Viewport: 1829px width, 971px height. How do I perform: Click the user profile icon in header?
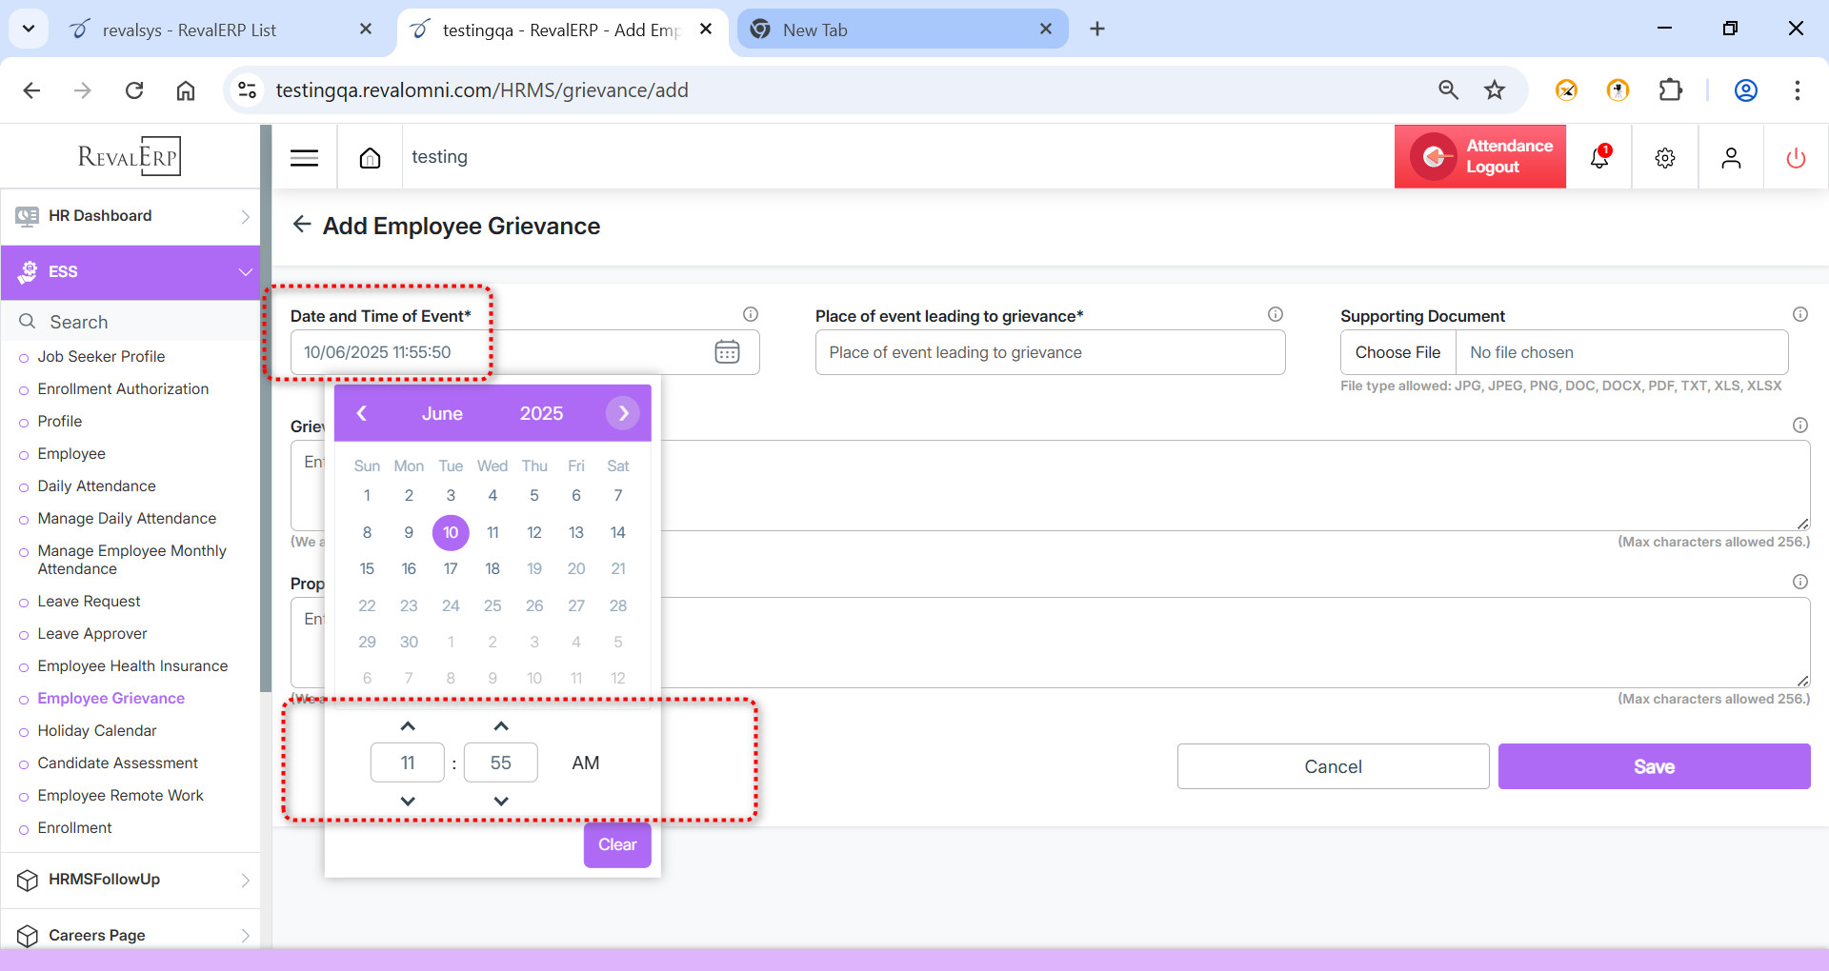tap(1731, 158)
